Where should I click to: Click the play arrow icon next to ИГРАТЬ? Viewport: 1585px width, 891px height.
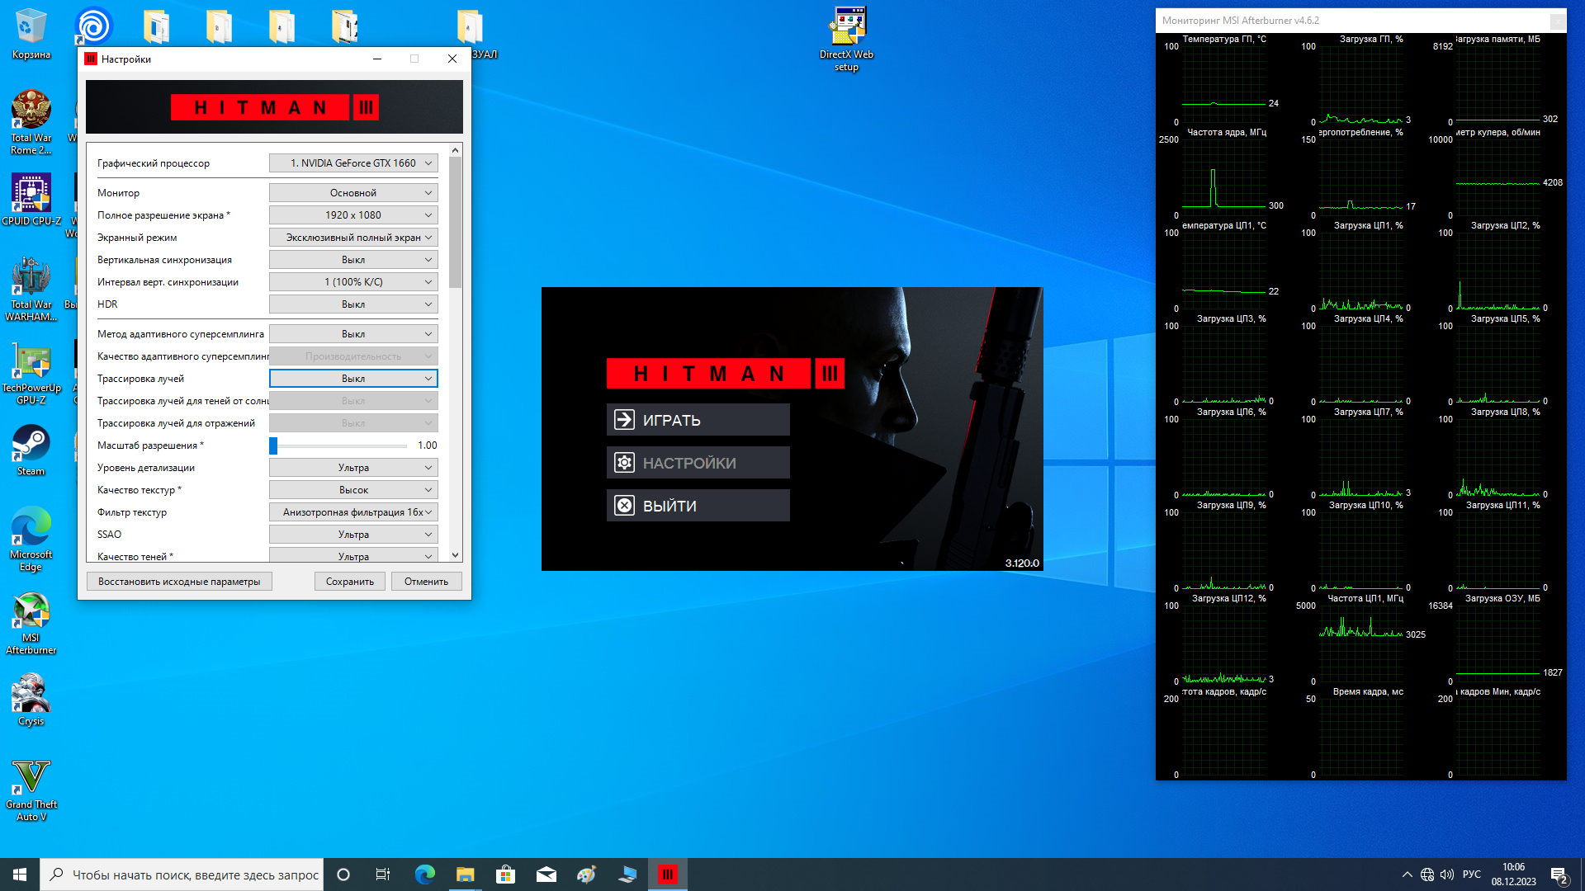[x=625, y=420]
